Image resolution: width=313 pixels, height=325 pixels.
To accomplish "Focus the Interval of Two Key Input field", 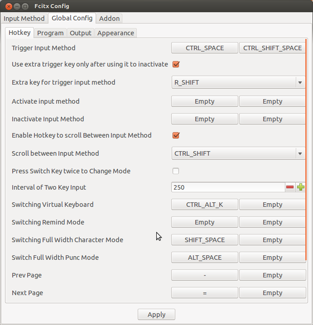I will [x=228, y=187].
